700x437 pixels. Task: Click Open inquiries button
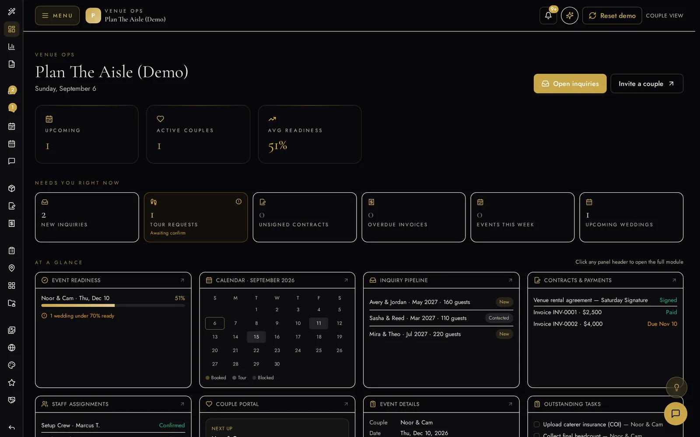click(x=570, y=83)
